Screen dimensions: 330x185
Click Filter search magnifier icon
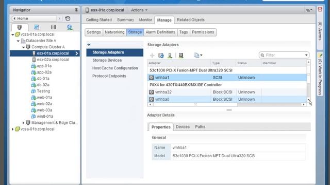tap(262, 55)
